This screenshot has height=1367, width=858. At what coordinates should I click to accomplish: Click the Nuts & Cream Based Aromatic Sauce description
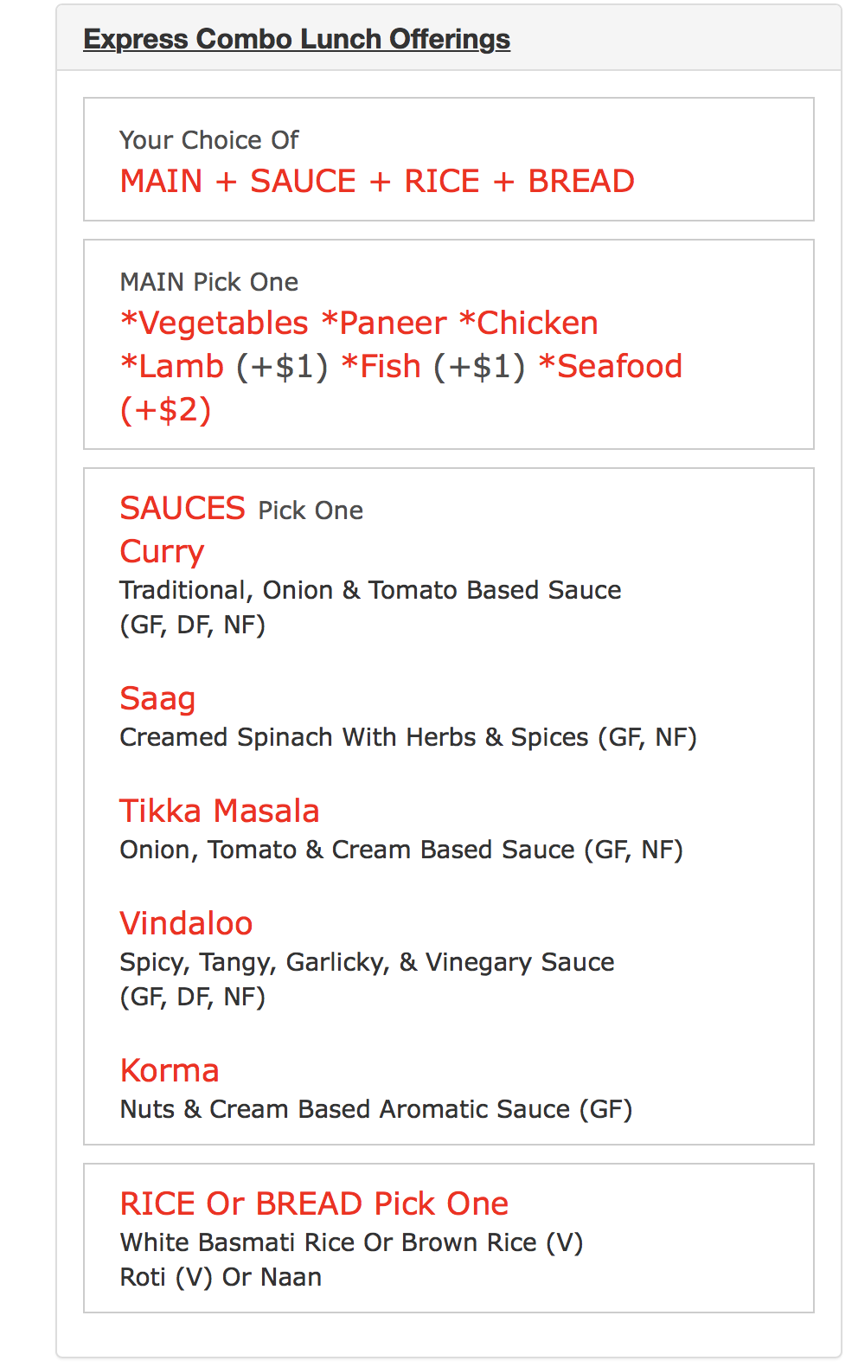click(375, 1109)
